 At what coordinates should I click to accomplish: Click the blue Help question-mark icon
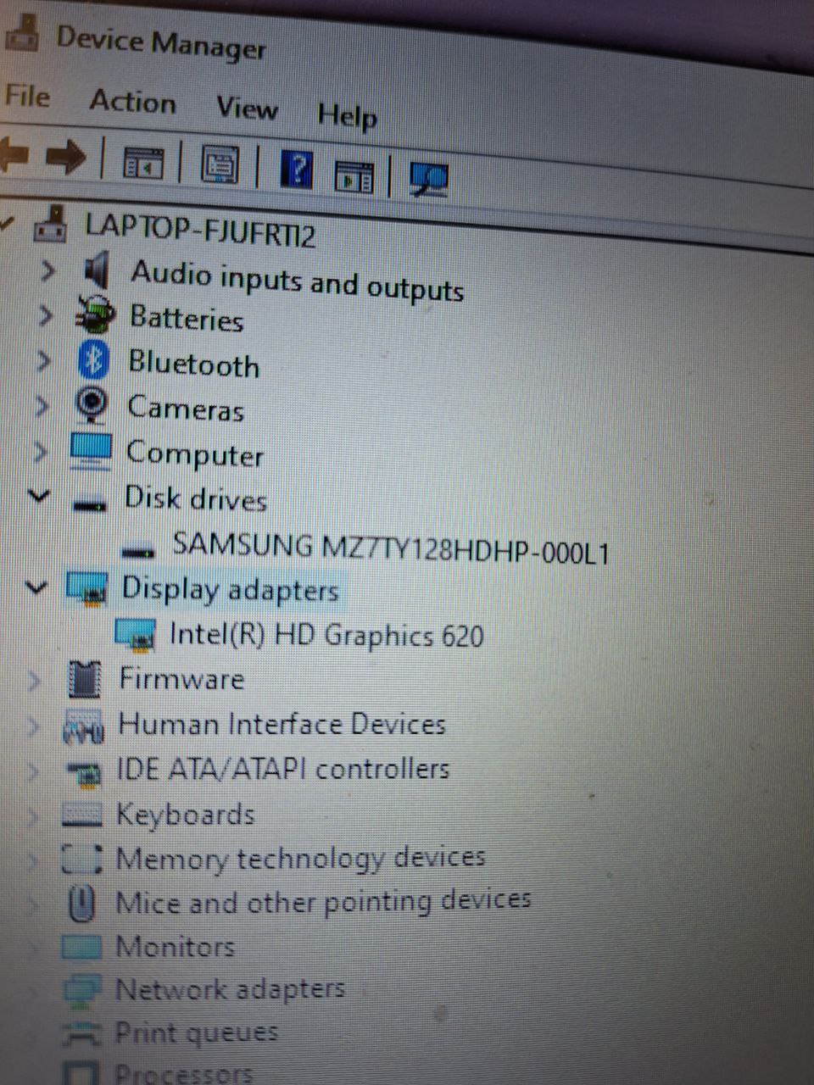(x=296, y=170)
